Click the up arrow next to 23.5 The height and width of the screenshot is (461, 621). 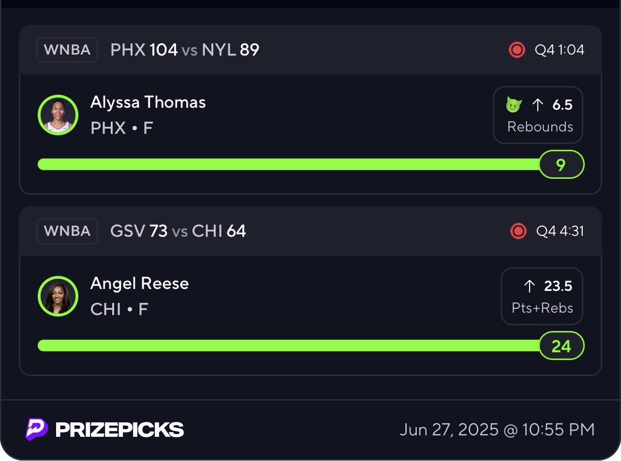[530, 286]
